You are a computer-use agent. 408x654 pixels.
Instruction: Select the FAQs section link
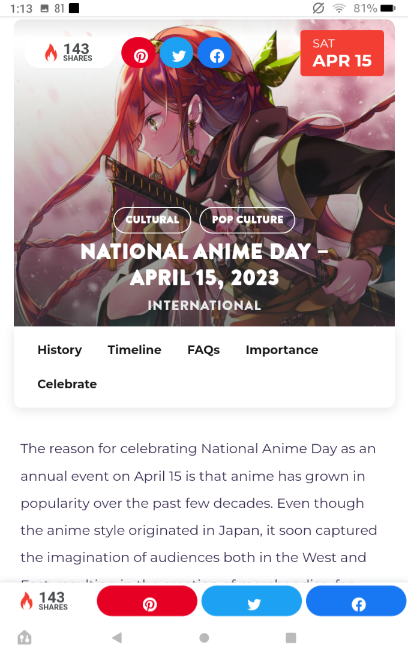(x=203, y=350)
